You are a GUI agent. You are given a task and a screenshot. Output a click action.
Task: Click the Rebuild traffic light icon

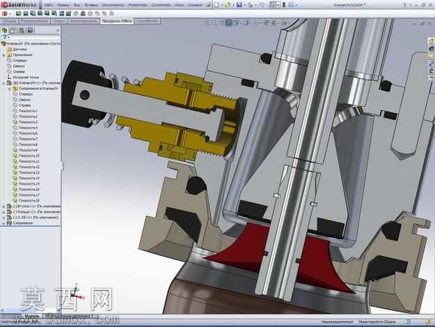tap(284, 5)
